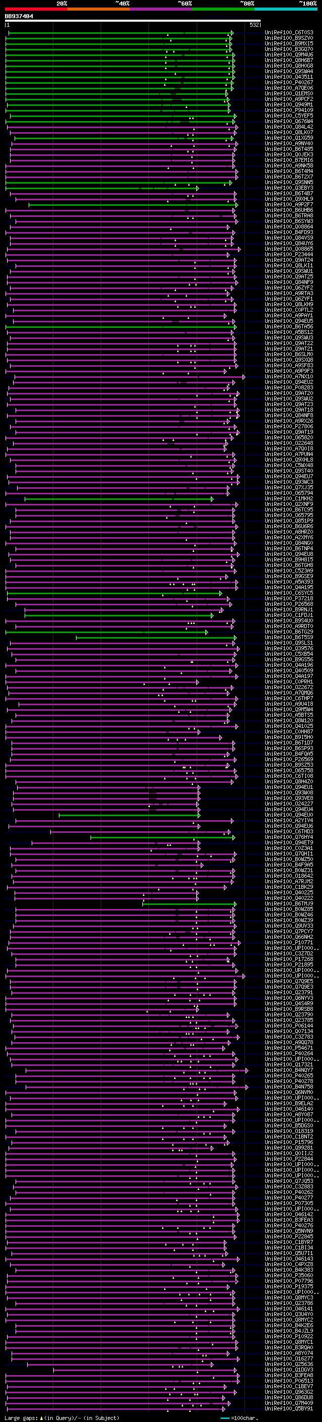Select the UniRef100_Q9SWA4 entry
Image resolution: width=322 pixels, height=1422 pixels.
(x=289, y=71)
